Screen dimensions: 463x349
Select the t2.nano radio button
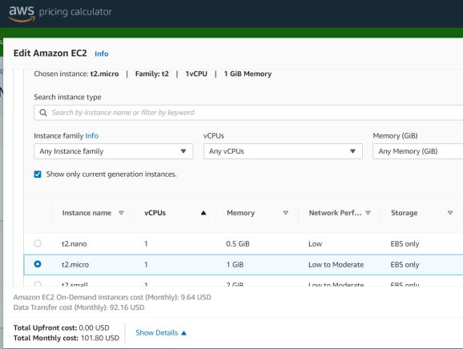38,243
